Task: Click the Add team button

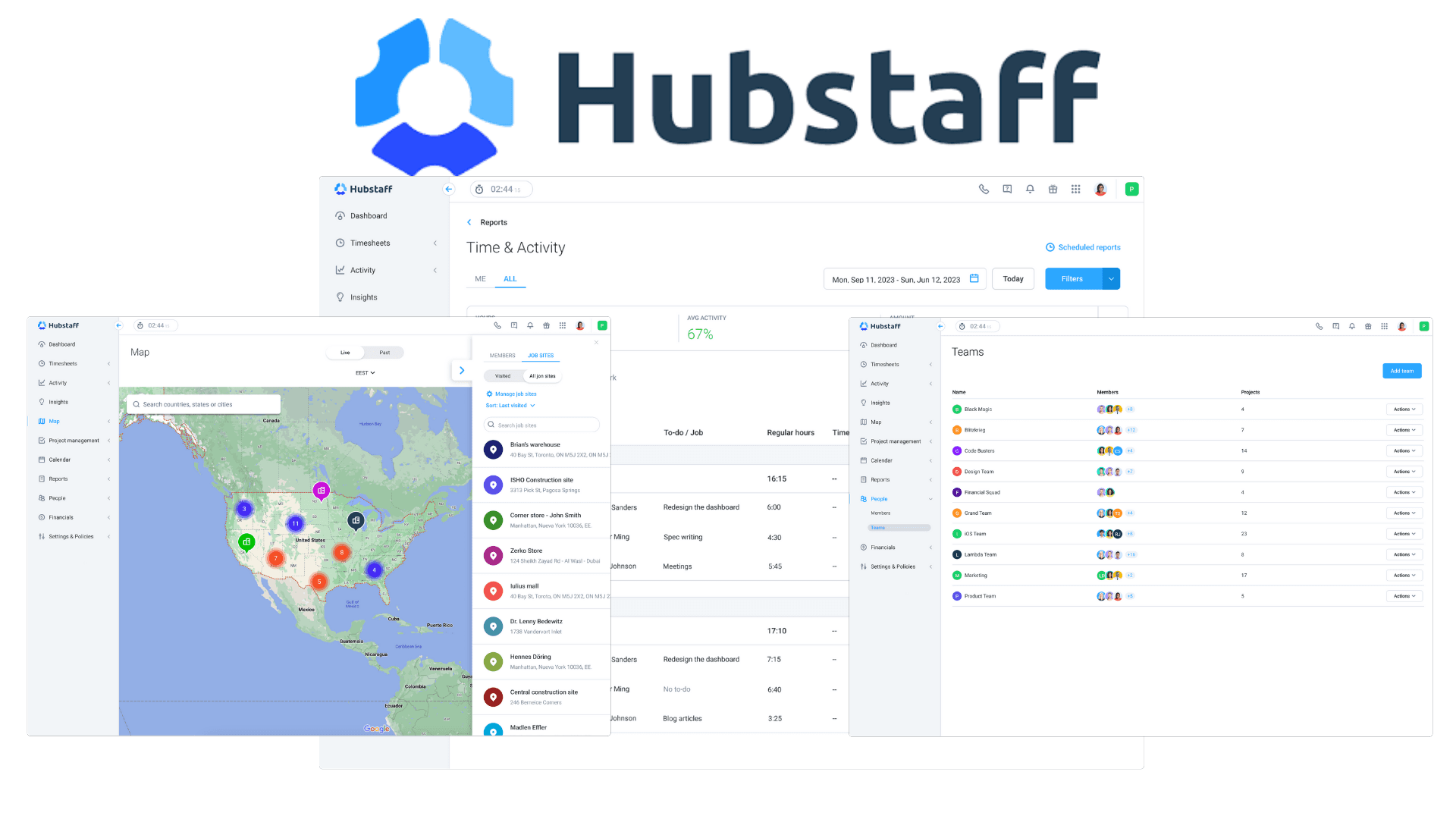Action: 1401,371
